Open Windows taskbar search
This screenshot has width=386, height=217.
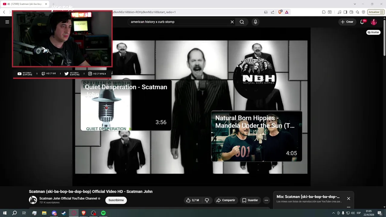[x=14, y=213]
